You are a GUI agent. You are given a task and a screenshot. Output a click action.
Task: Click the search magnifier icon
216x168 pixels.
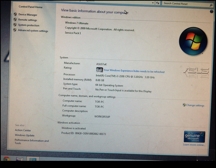click(211, 5)
